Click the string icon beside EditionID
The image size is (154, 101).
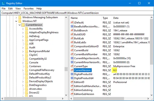(72, 82)
